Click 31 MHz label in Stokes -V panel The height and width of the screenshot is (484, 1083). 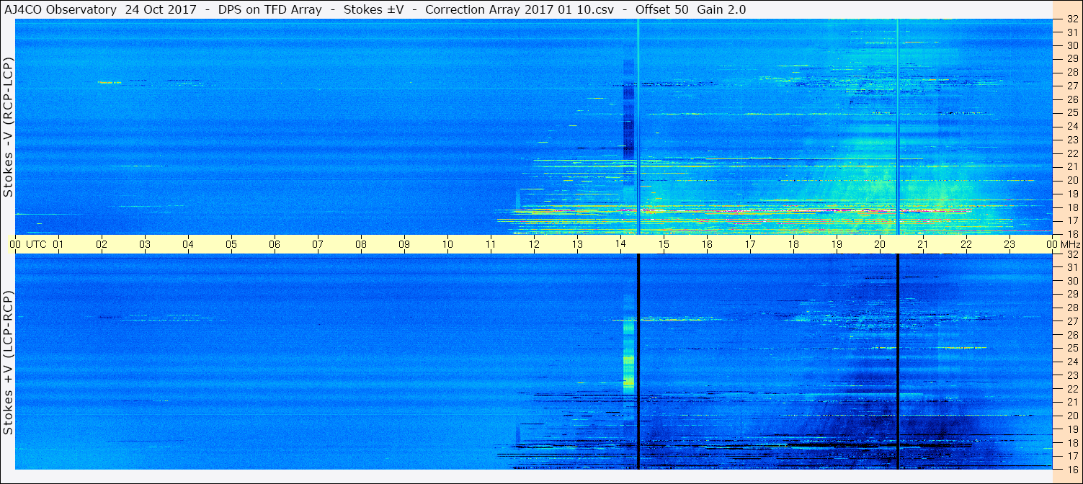[1072, 32]
